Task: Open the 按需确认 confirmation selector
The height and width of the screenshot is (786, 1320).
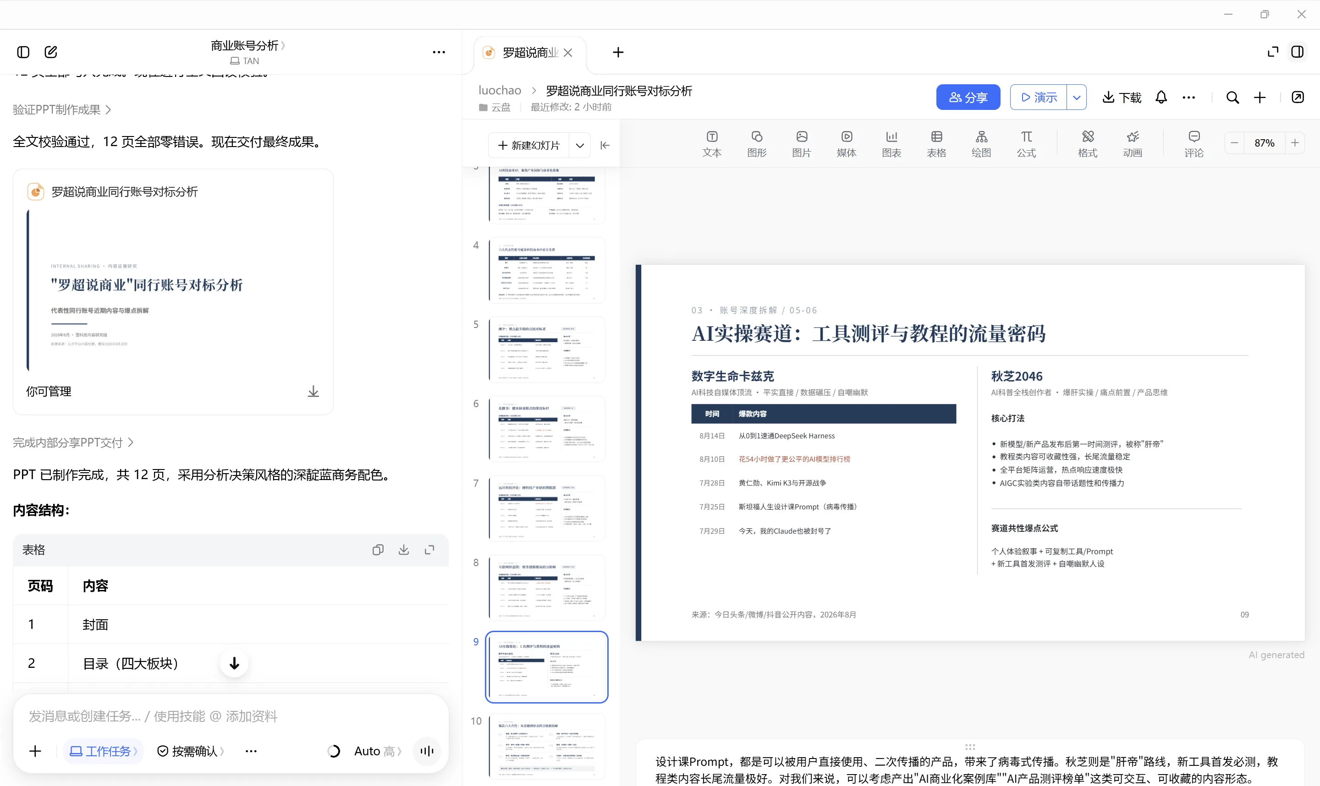Action: pos(191,751)
